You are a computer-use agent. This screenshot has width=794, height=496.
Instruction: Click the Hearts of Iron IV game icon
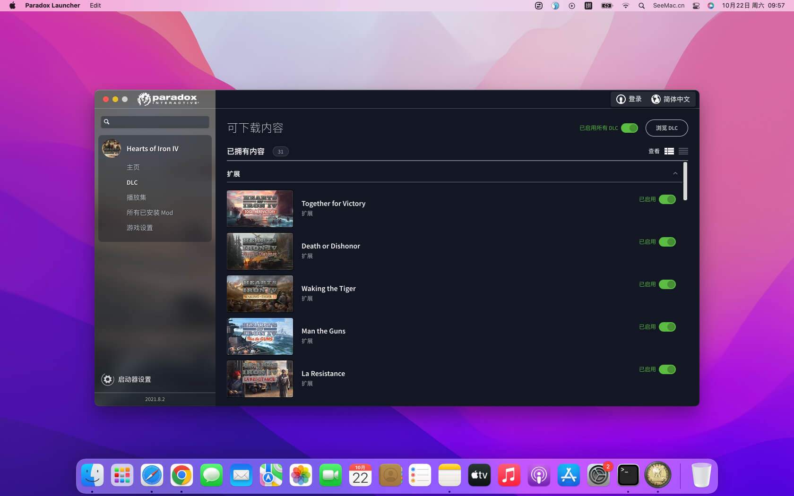(x=112, y=149)
